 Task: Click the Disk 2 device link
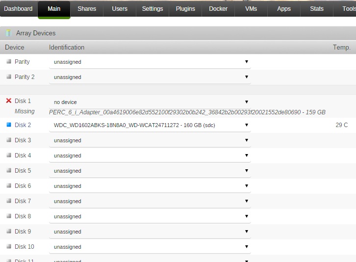(23, 125)
